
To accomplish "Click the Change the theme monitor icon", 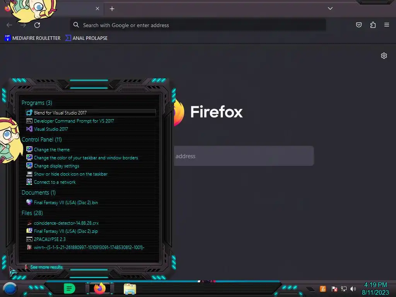I will pyautogui.click(x=29, y=149).
